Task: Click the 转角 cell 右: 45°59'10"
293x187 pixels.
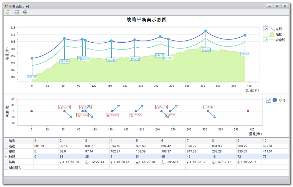Action: click(71, 162)
